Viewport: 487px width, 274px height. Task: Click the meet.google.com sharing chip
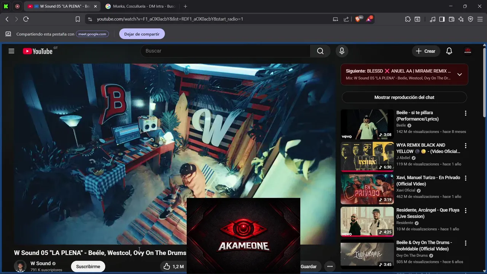[x=92, y=34]
